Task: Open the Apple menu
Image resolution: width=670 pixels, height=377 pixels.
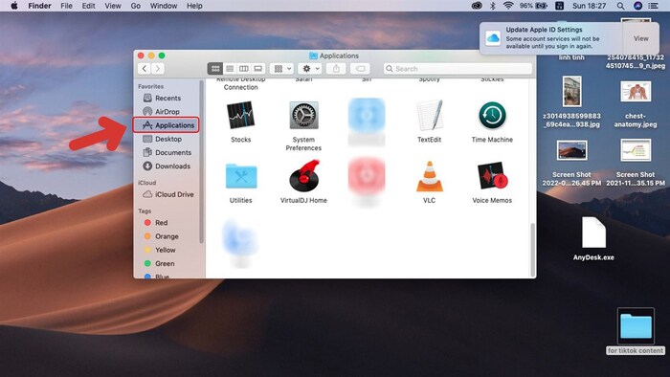Action: [14, 6]
